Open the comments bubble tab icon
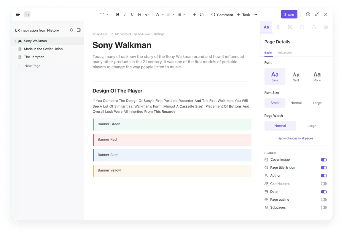 click(x=302, y=27)
